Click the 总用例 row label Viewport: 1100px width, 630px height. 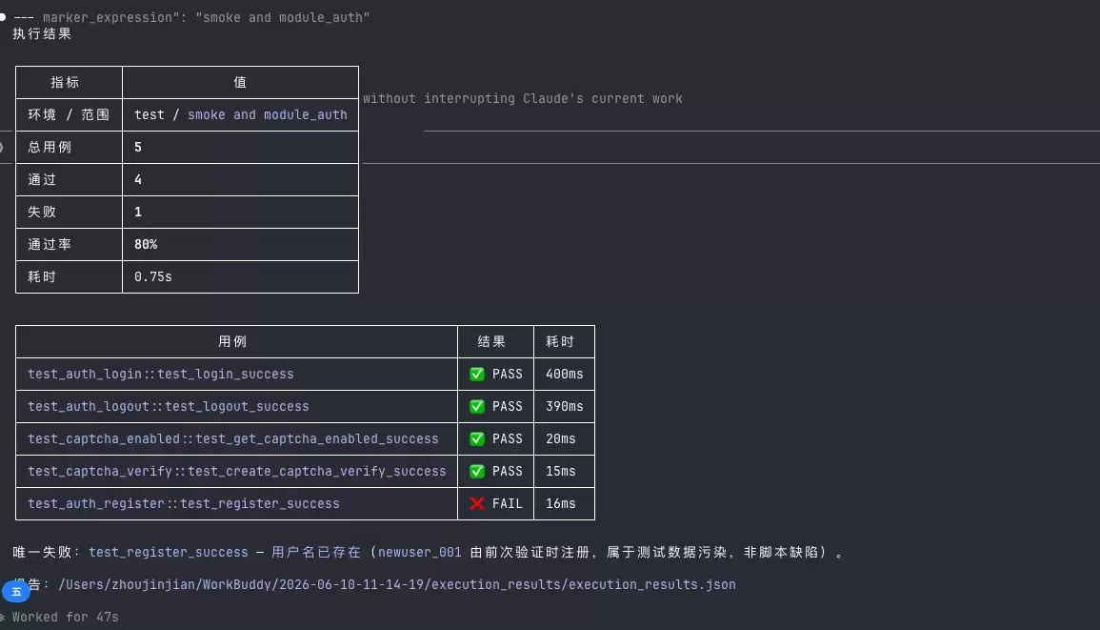click(x=50, y=147)
